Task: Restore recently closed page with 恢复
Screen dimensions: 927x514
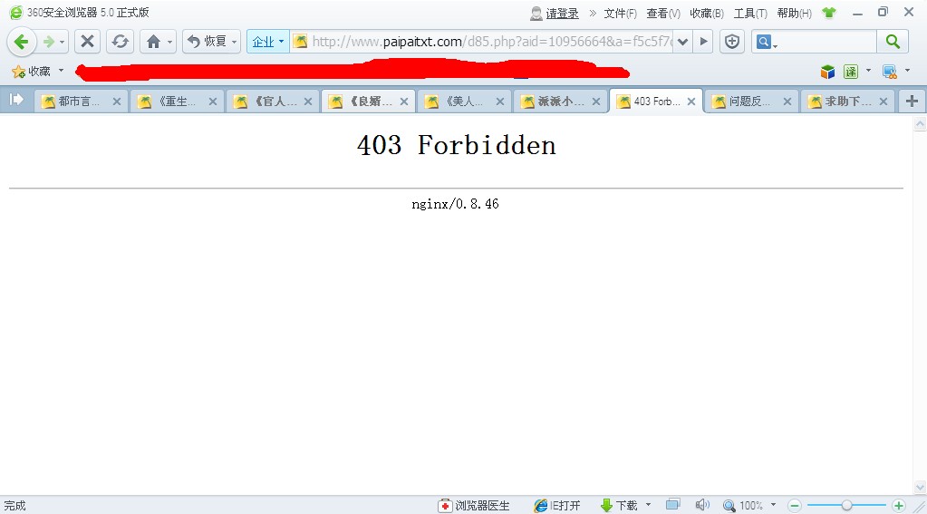Action: (x=207, y=42)
